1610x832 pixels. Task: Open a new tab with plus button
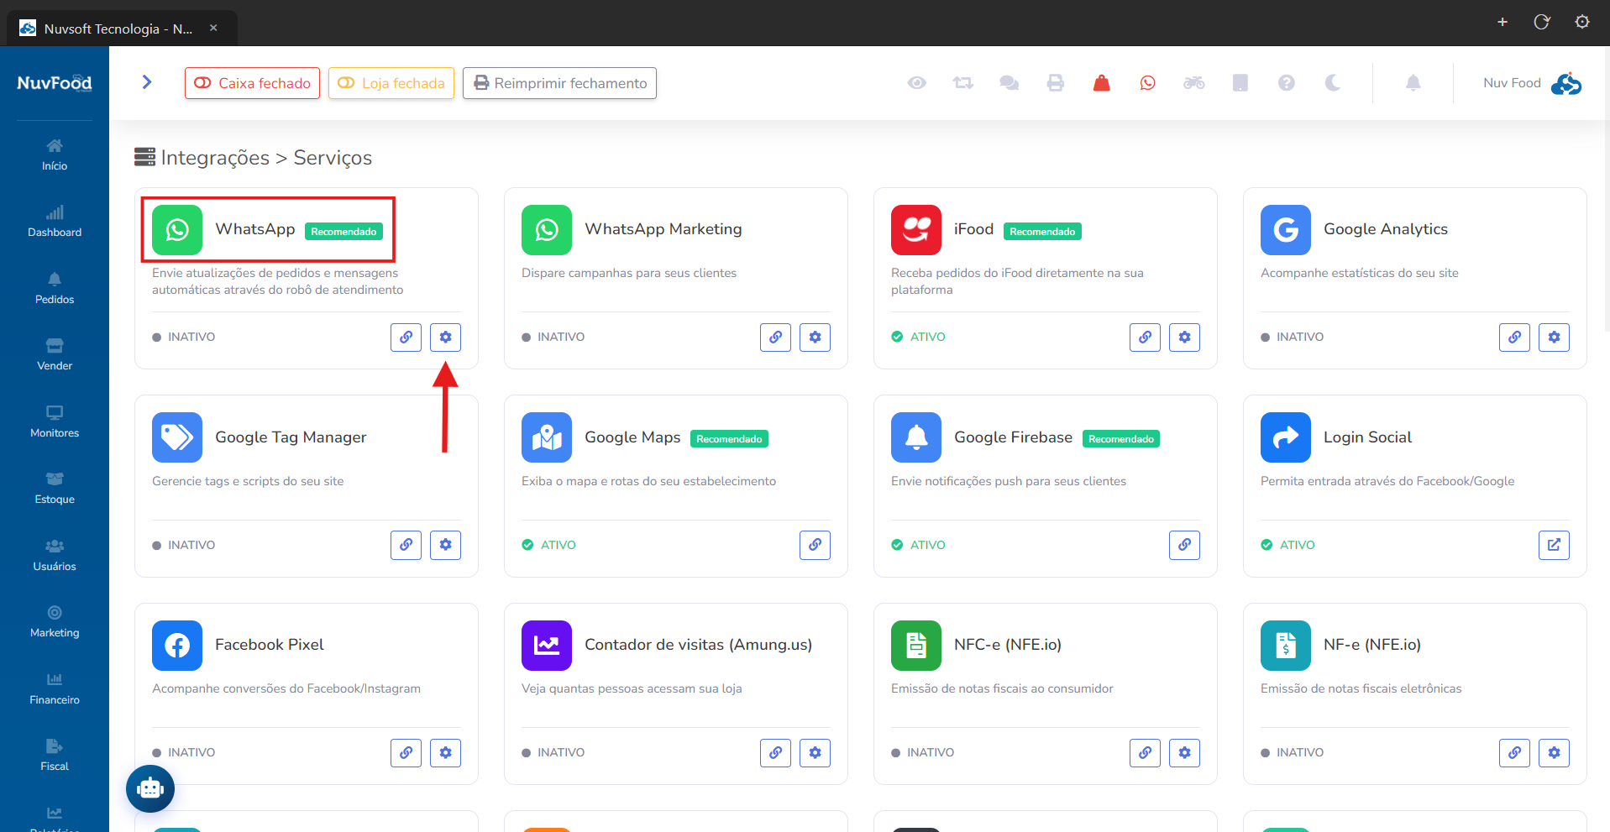1502,22
